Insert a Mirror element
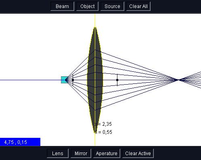 click(x=81, y=153)
